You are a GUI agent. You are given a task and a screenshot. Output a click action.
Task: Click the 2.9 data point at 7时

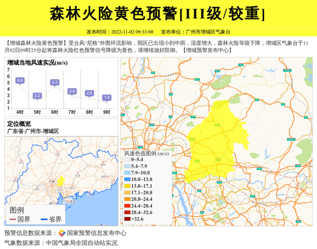(x=72, y=91)
